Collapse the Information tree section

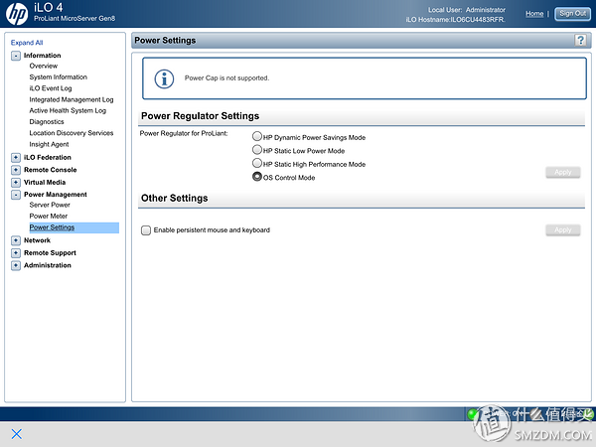[16, 56]
